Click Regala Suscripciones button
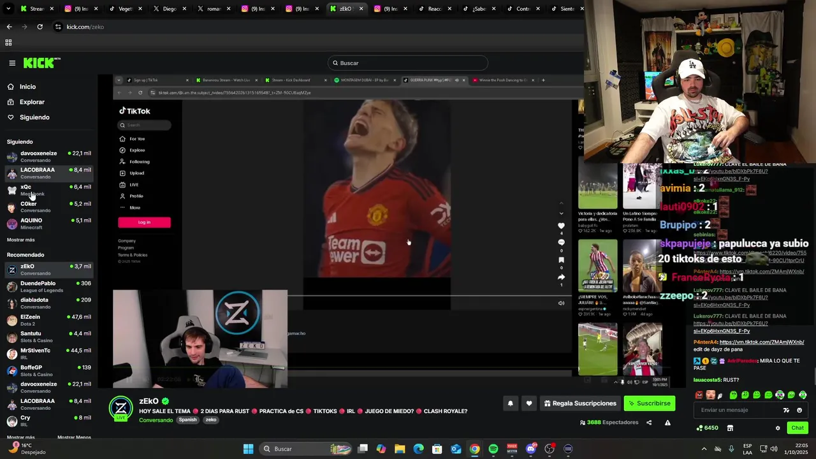 [580, 403]
